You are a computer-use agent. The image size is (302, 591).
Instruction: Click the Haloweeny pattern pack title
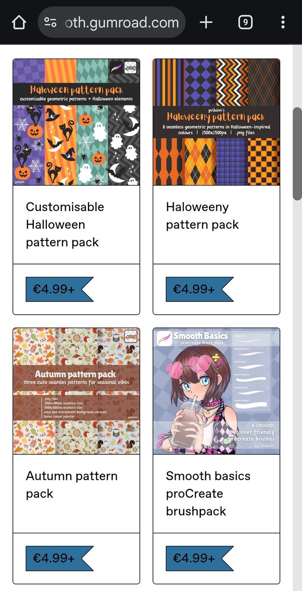202,216
